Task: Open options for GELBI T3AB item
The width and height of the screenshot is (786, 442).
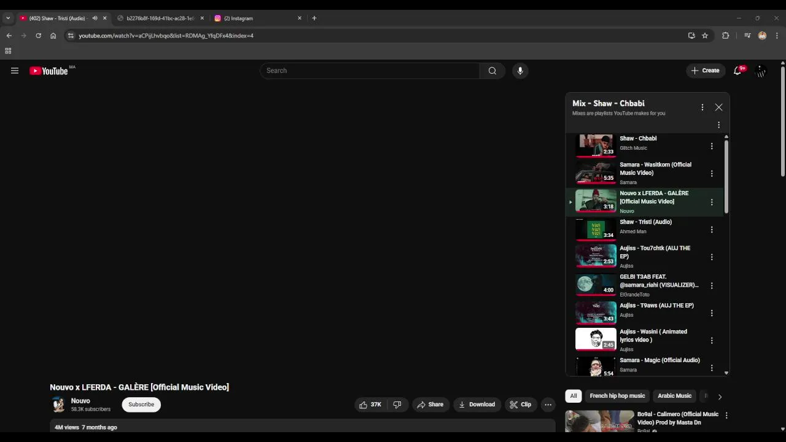Action: tap(712, 285)
